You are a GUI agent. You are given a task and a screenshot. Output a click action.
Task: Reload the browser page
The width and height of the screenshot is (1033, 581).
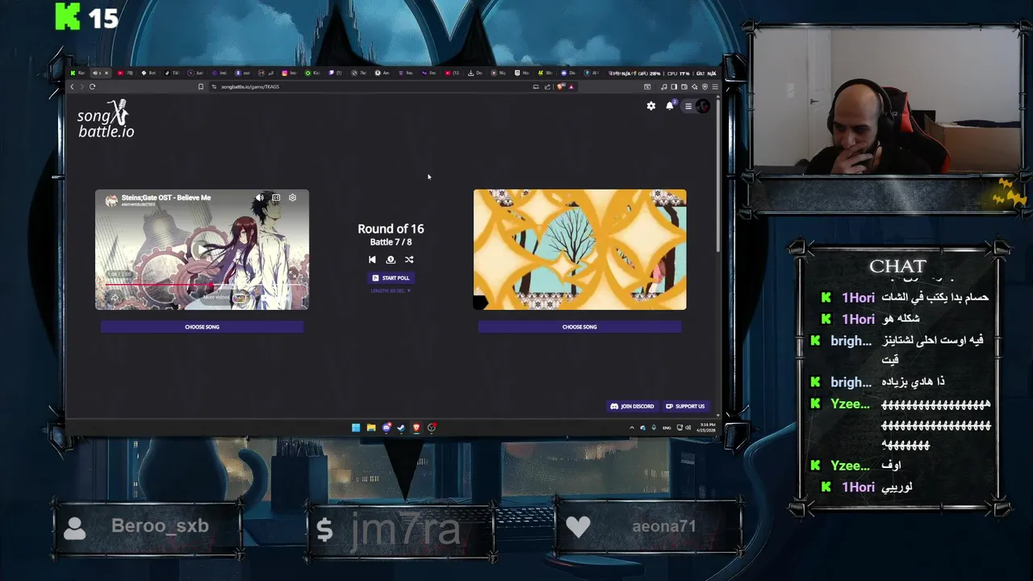[x=92, y=86]
